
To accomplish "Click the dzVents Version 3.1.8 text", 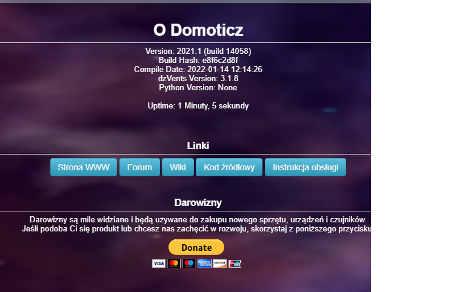I will tap(198, 78).
